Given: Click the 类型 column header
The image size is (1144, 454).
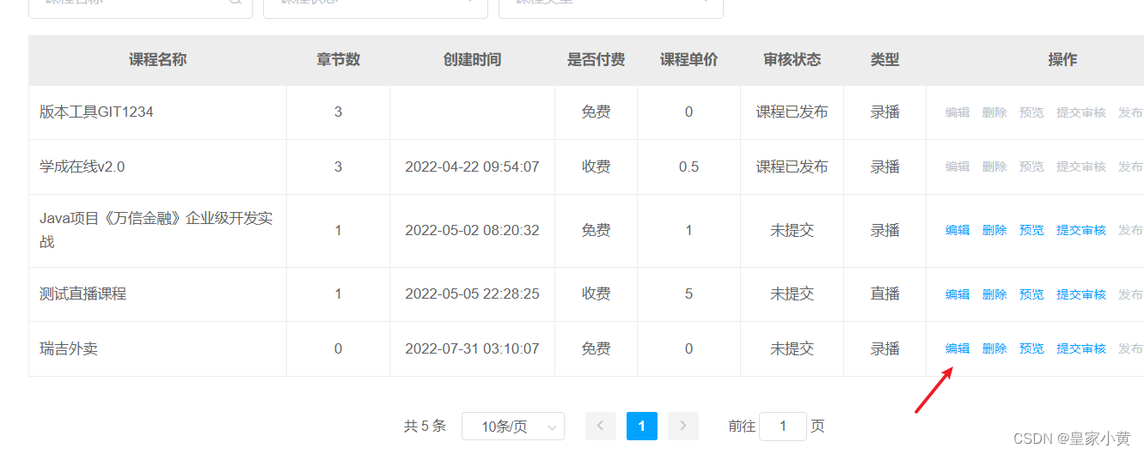Looking at the screenshot, I should click(884, 59).
